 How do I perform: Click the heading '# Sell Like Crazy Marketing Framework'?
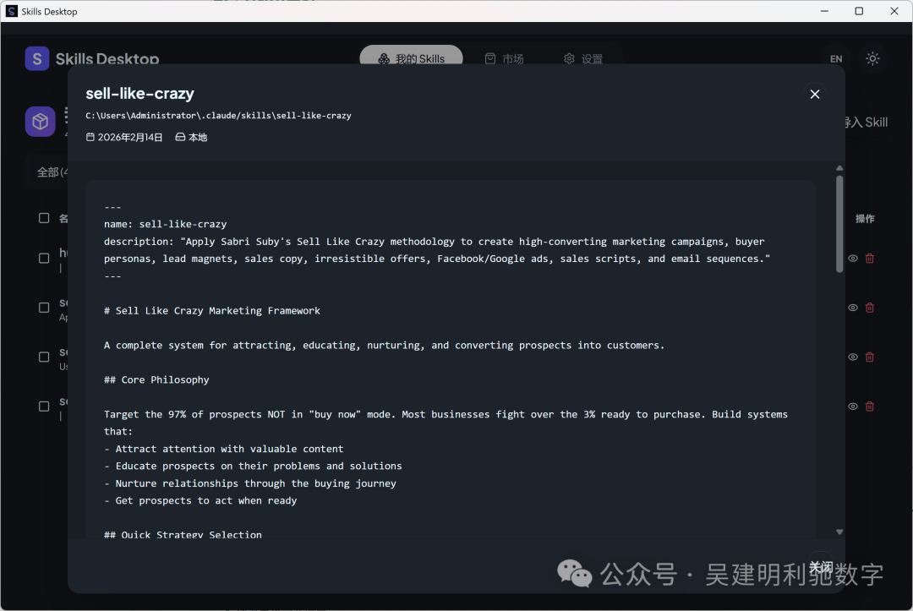pos(212,311)
